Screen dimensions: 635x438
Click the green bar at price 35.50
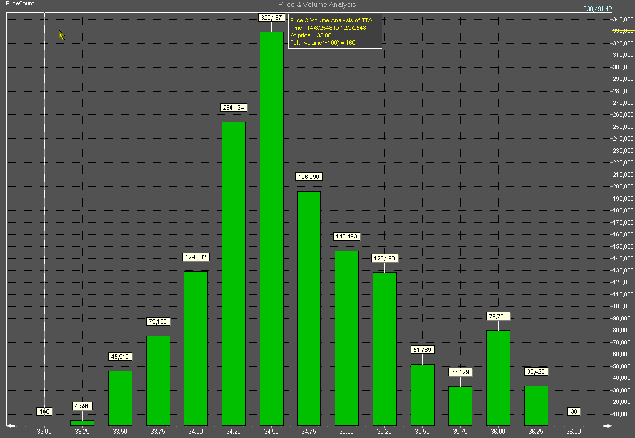pos(422,395)
